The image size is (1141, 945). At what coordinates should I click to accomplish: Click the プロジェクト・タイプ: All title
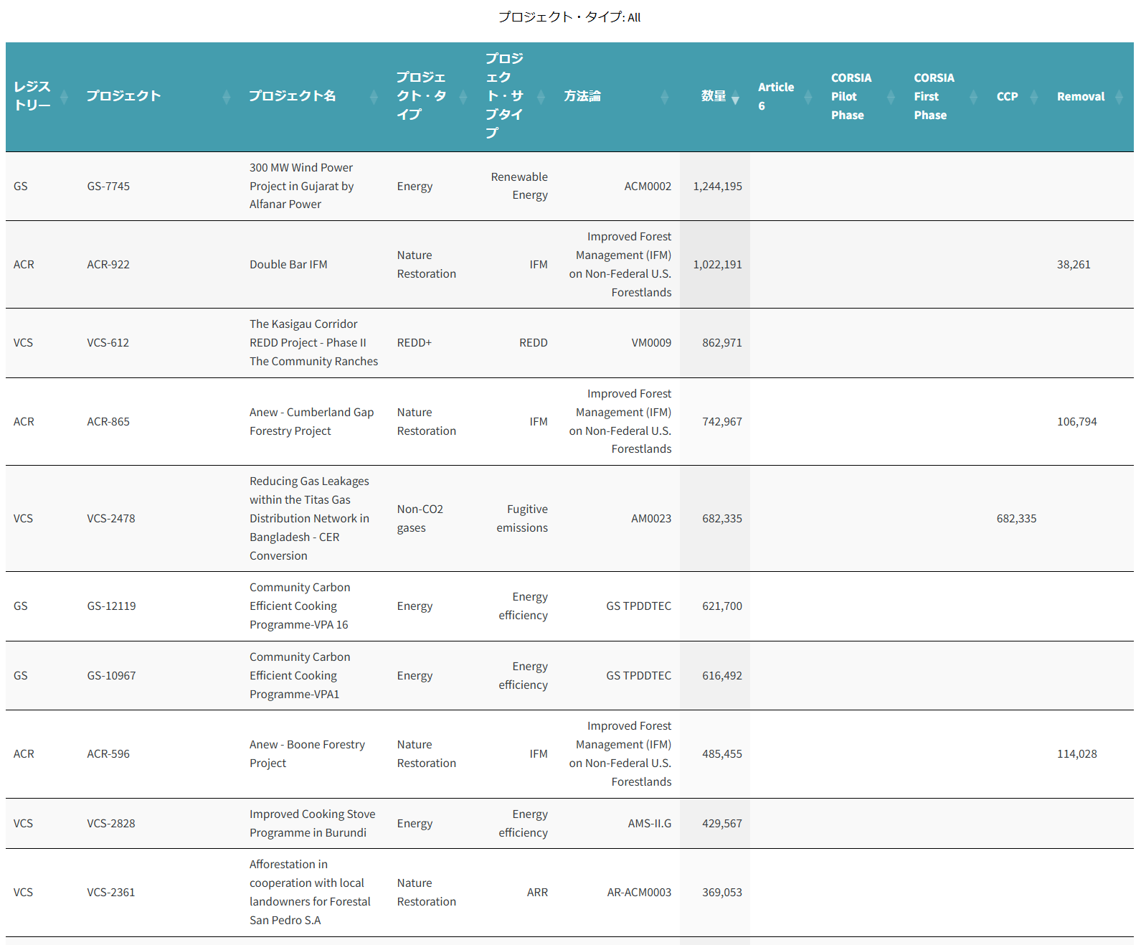coord(569,17)
